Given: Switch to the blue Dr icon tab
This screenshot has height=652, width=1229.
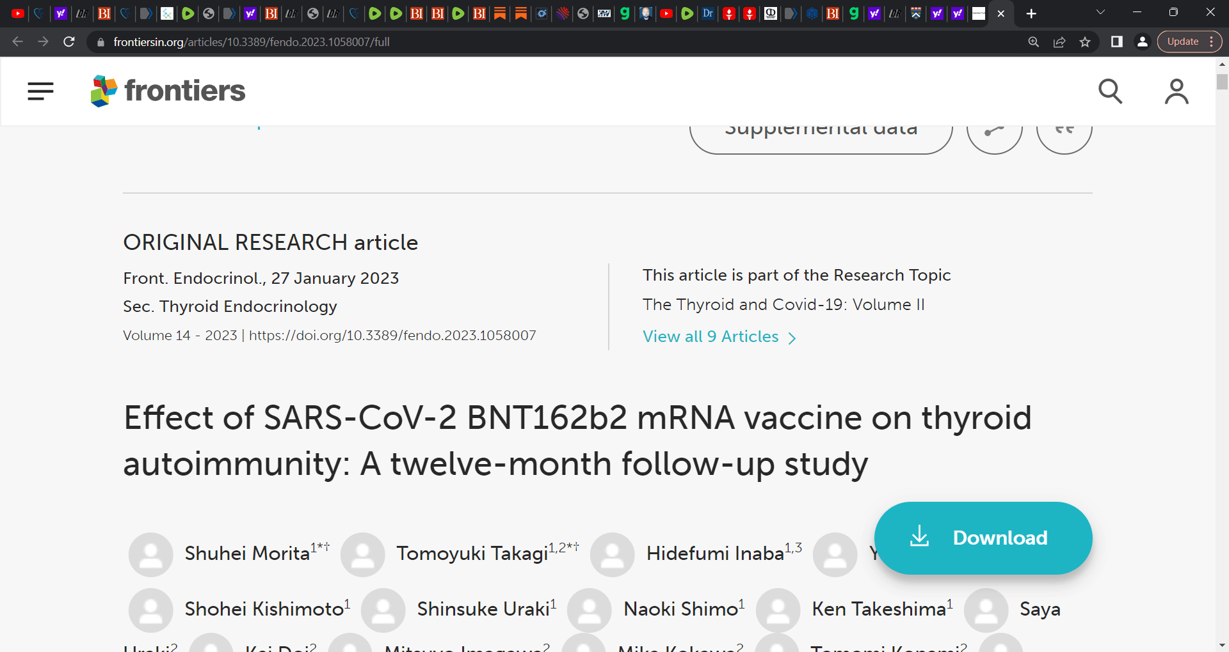Looking at the screenshot, I should point(708,13).
